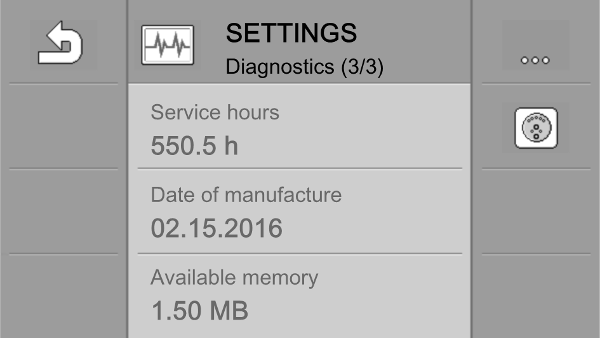Select the 550.5 h value

click(x=194, y=146)
